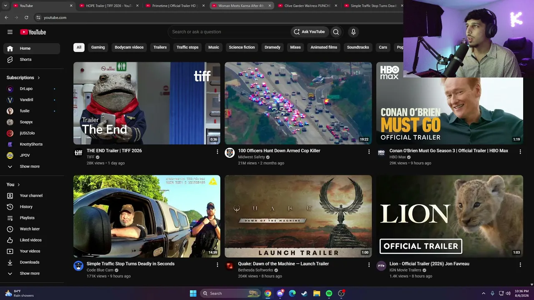Open Downloads in the sidebar
The width and height of the screenshot is (534, 300).
point(32,262)
